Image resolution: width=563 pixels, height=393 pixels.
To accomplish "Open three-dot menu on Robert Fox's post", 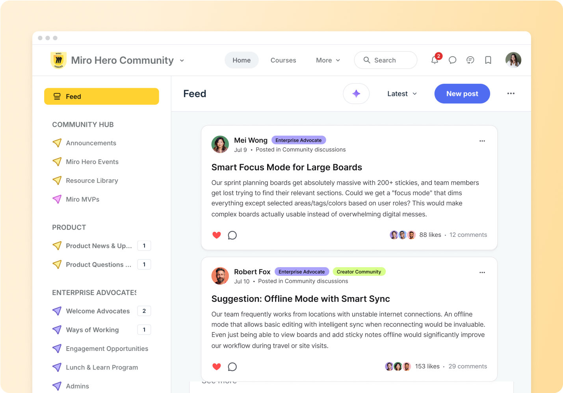I will pyautogui.click(x=482, y=272).
